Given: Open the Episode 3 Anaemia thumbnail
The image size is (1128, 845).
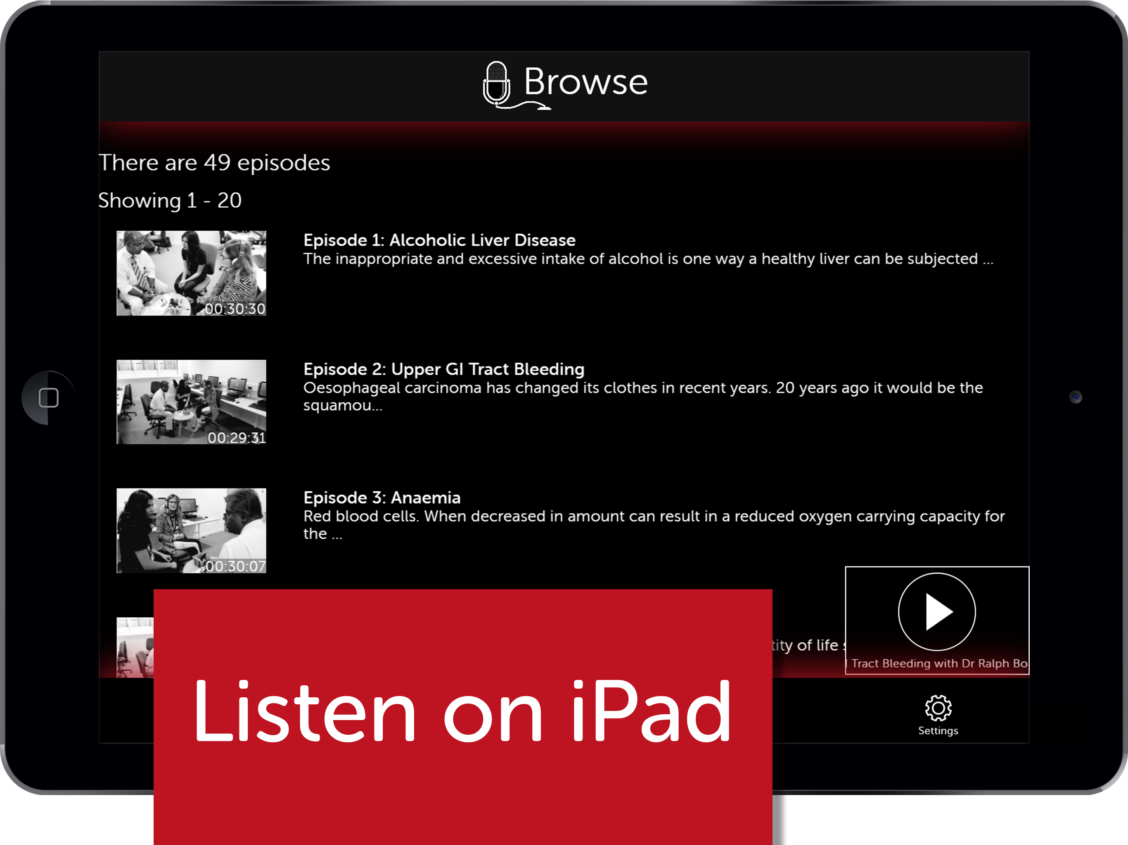Looking at the screenshot, I should [x=191, y=530].
